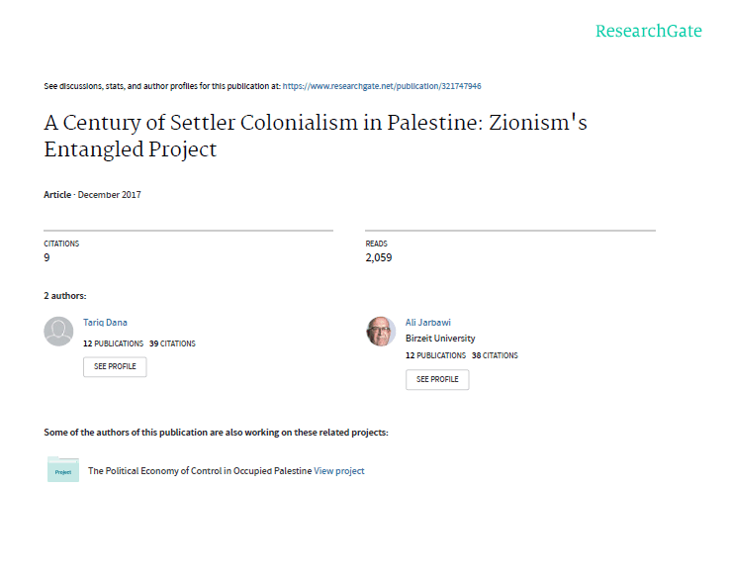Click the article title heading
Screen dimensions: 731x587
(x=317, y=137)
